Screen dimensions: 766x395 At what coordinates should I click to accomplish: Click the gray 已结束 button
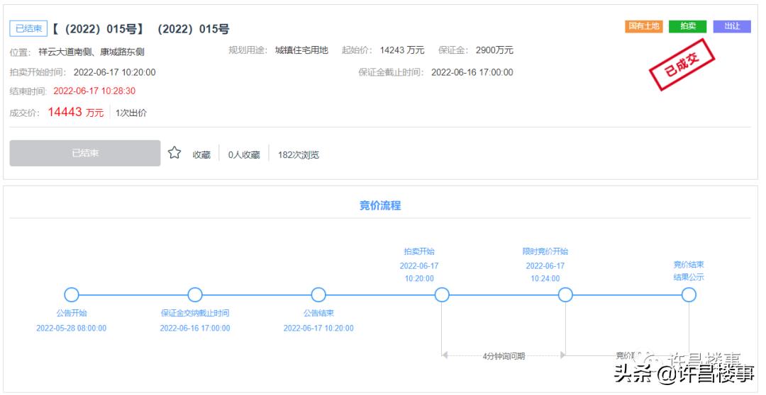85,153
